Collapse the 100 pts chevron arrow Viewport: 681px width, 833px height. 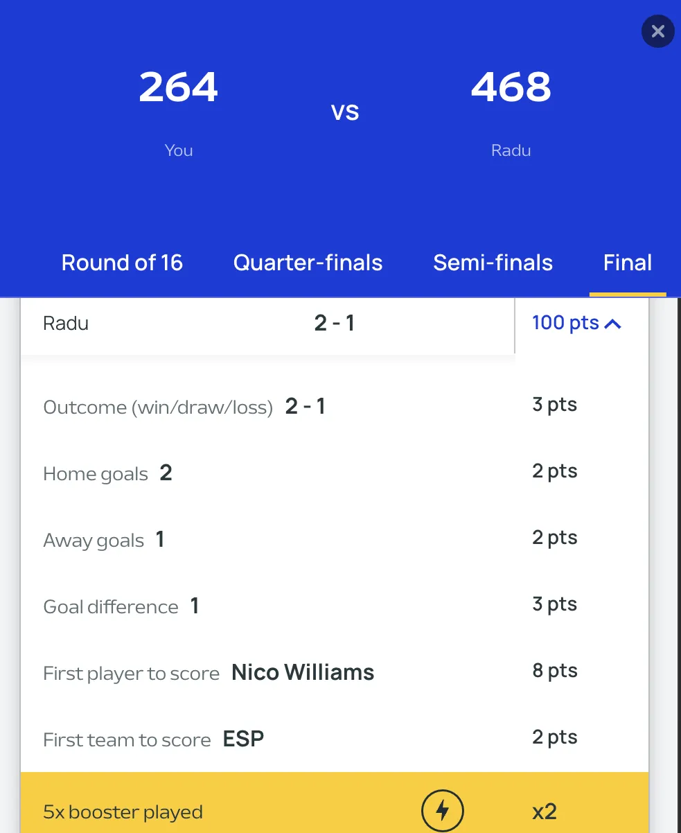click(x=613, y=324)
